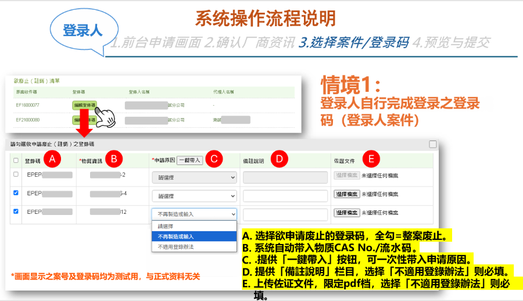Click the 登录人 speech bubble
Screen dimensions: 523x301
coord(83,31)
